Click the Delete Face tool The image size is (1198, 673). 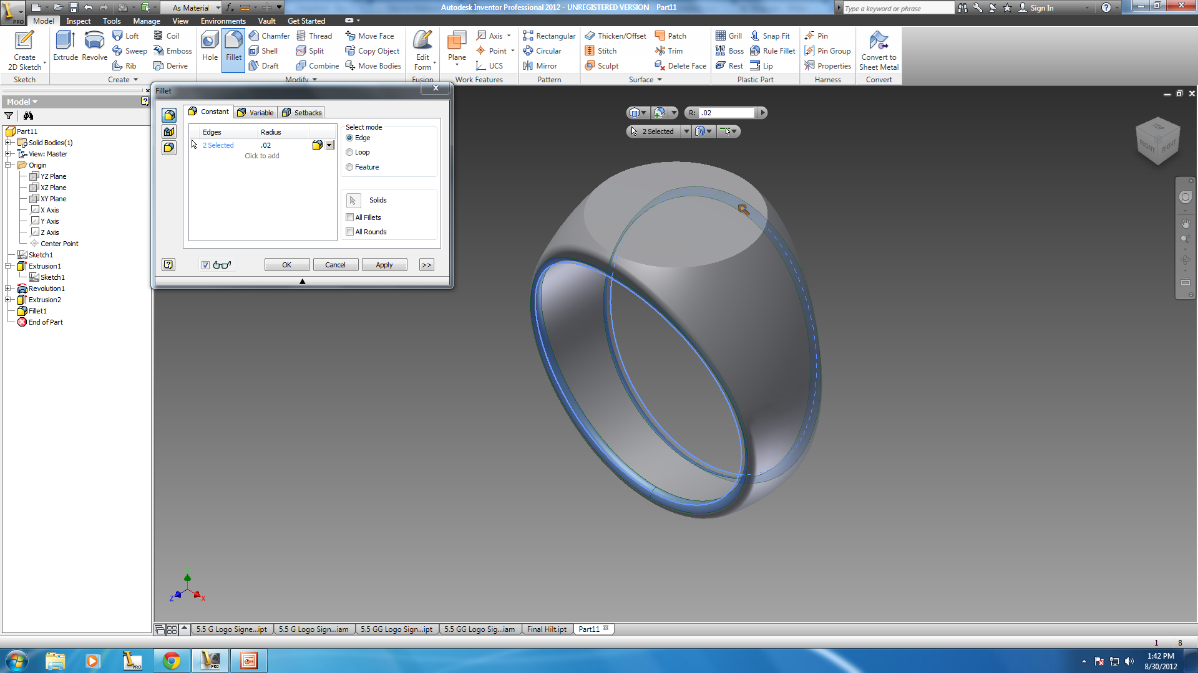point(680,66)
